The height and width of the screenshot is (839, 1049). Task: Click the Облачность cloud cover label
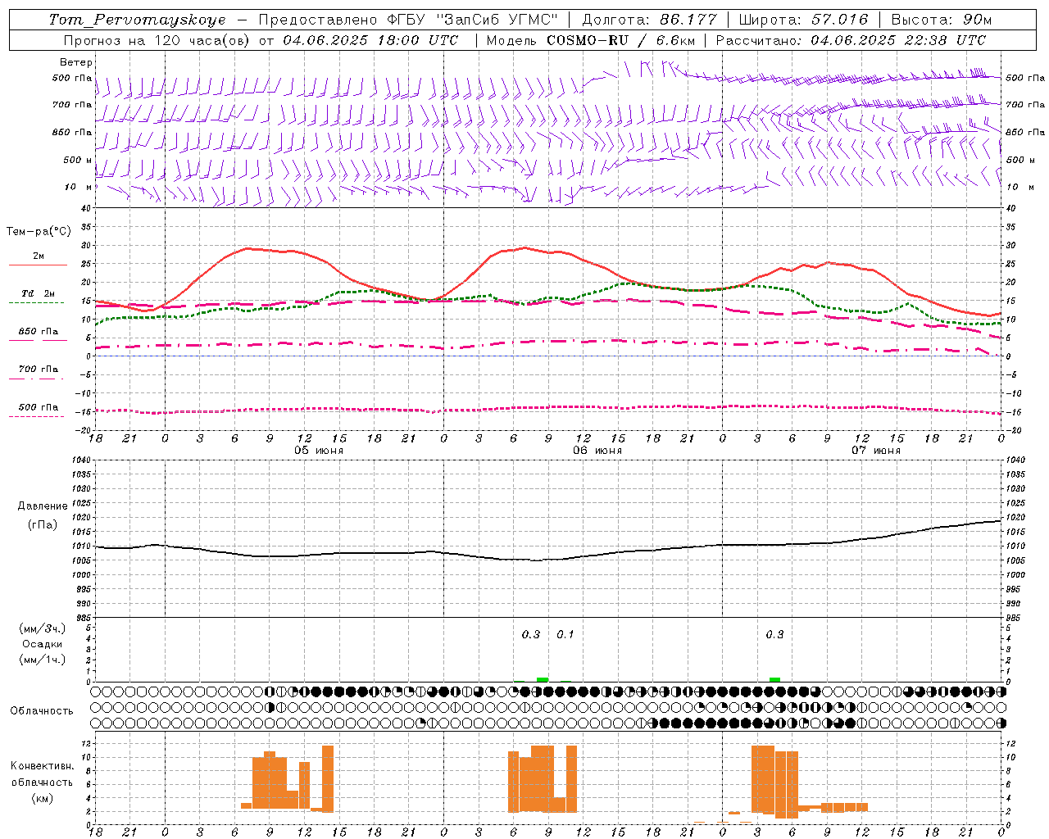pyautogui.click(x=42, y=710)
